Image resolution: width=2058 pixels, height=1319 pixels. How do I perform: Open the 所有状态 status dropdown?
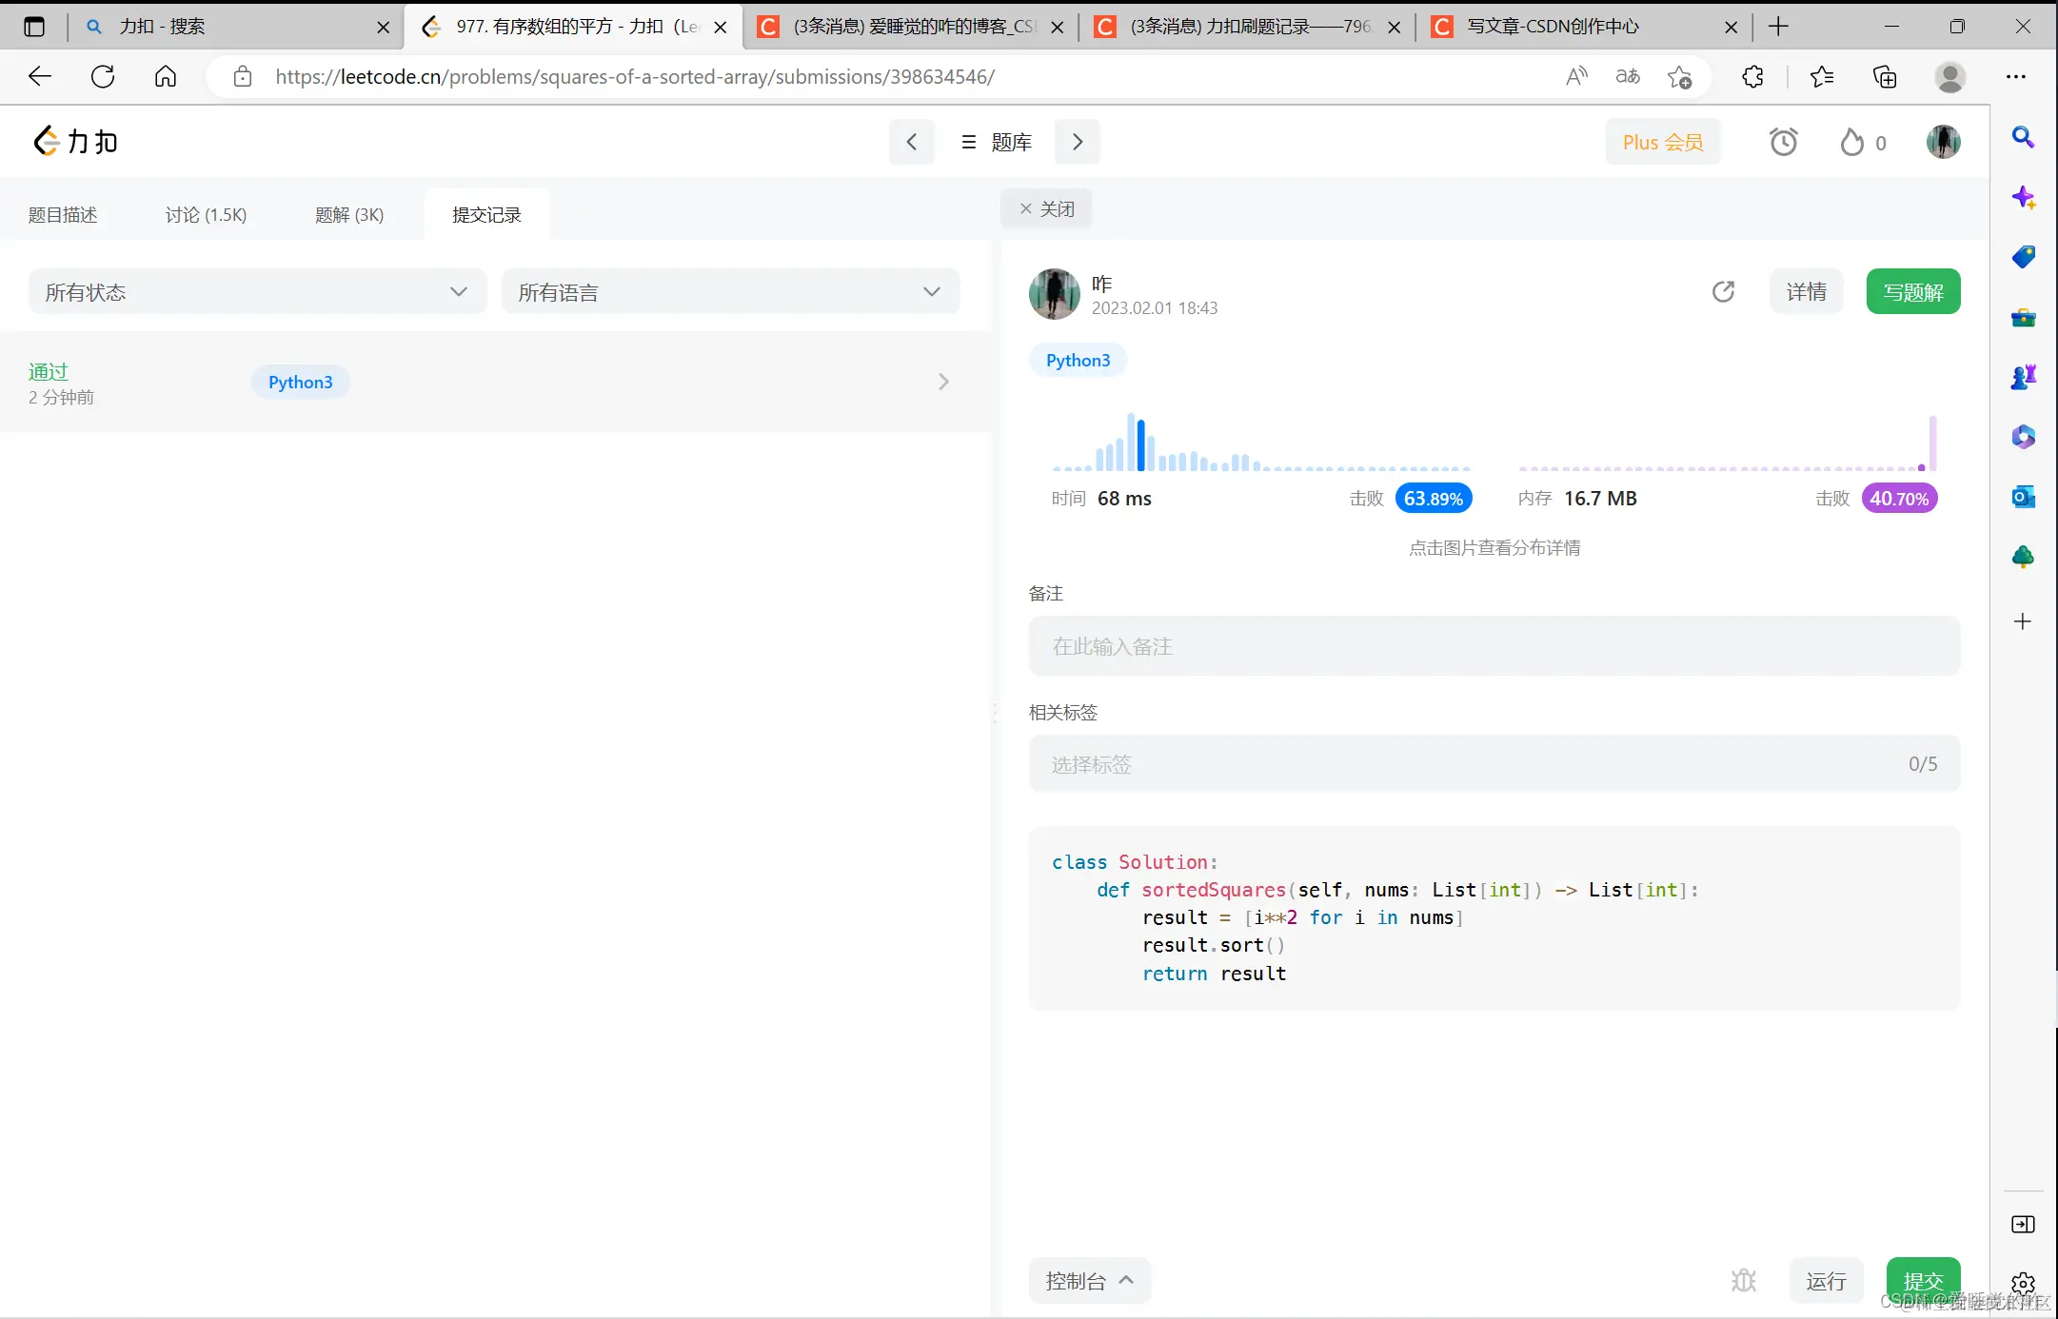(257, 292)
